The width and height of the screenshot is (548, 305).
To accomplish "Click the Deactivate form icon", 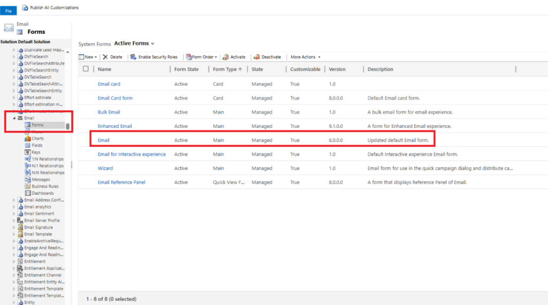I will [257, 57].
